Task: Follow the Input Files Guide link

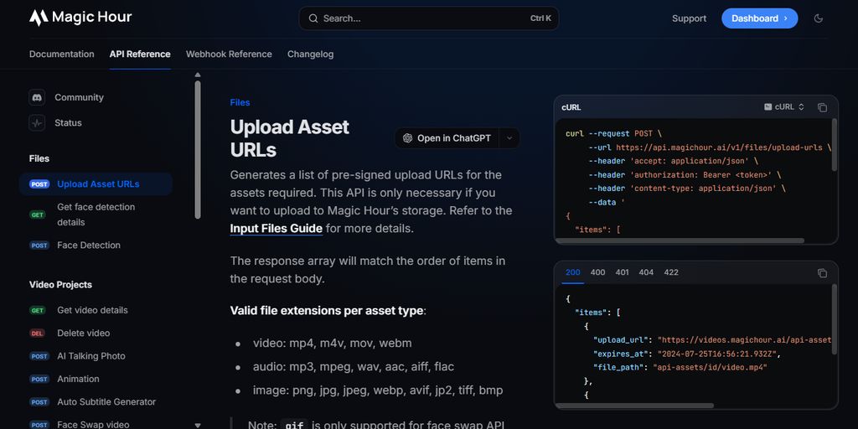Action: coord(277,229)
